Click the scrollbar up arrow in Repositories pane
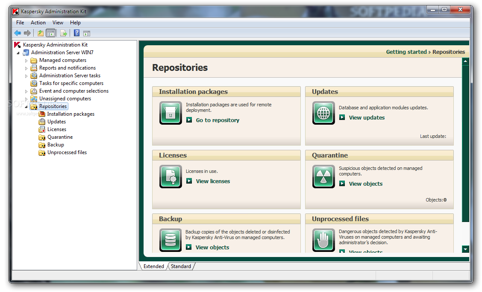Image resolution: width=482 pixels, height=292 pixels. [465, 61]
